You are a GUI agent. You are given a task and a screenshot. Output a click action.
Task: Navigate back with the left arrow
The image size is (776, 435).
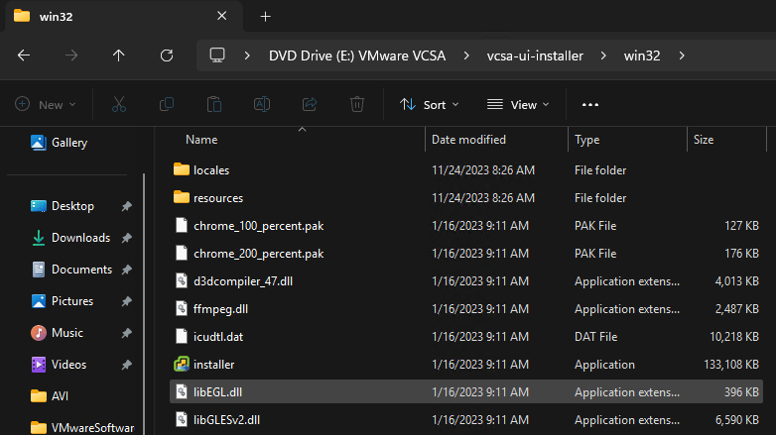(24, 55)
